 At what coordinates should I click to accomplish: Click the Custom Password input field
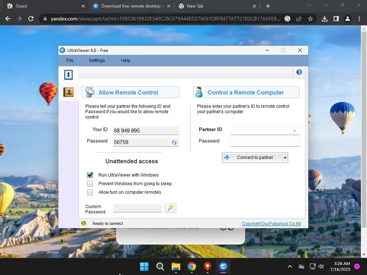coord(137,208)
